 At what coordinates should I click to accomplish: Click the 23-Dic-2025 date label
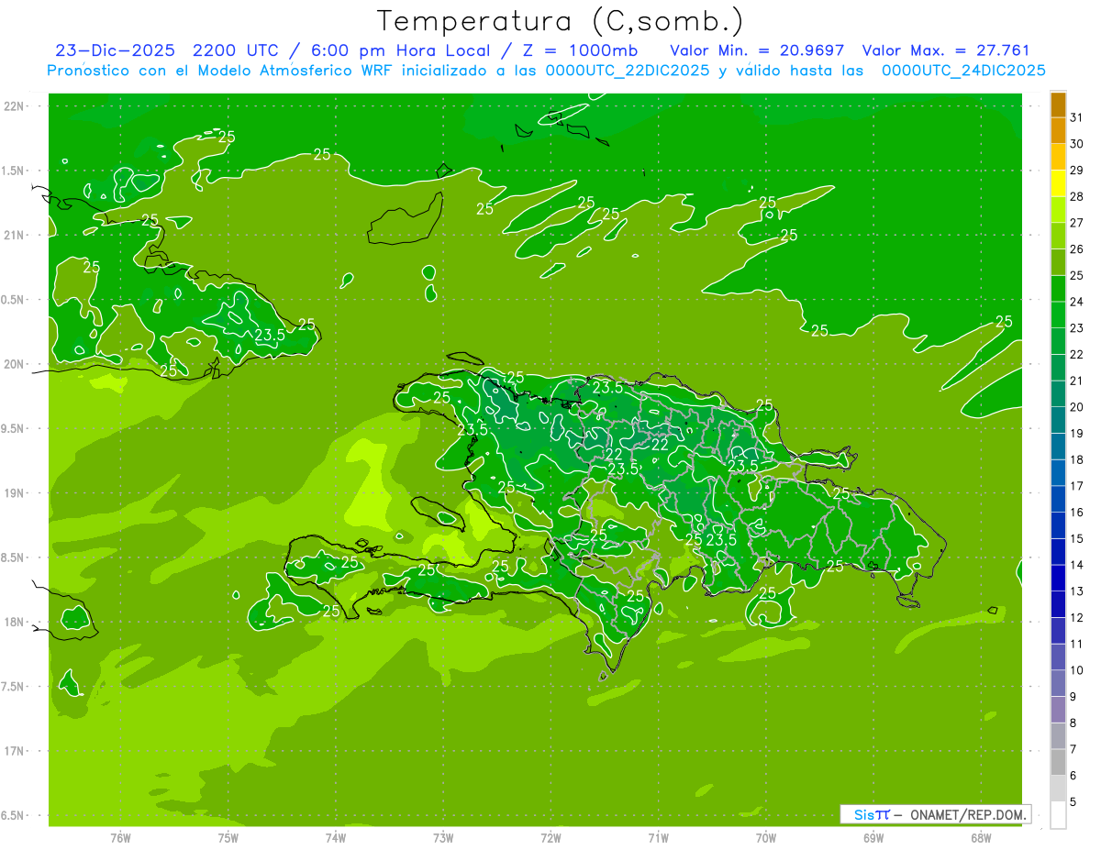click(x=109, y=50)
